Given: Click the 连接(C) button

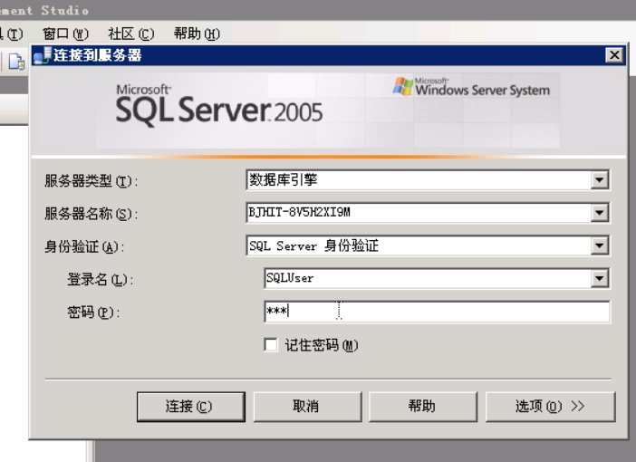Looking at the screenshot, I should click(x=191, y=407).
